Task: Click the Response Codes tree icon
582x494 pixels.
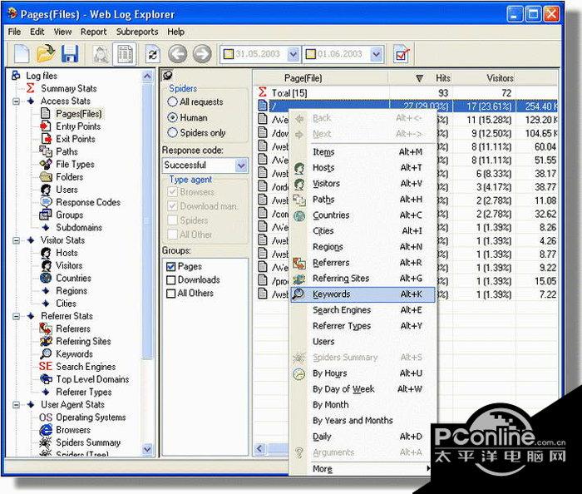Action: click(46, 202)
